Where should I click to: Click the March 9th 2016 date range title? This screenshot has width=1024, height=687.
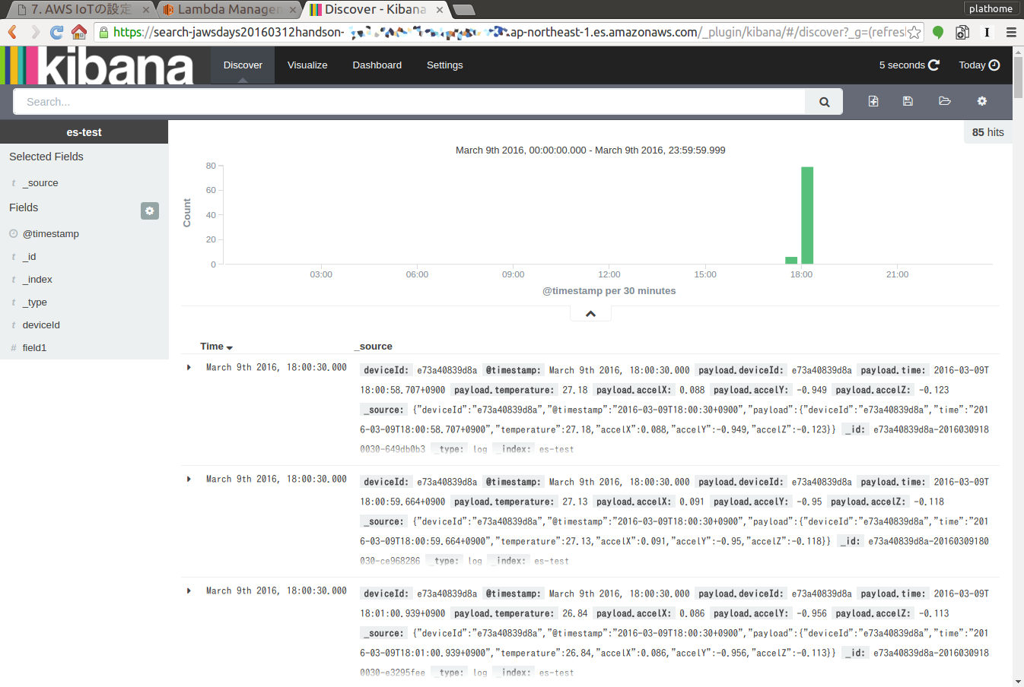point(590,150)
